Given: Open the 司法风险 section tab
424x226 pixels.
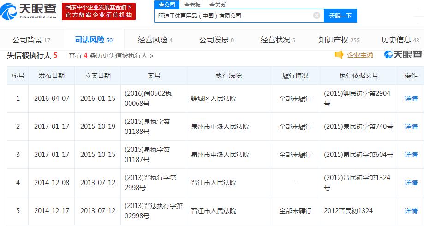Looking at the screenshot, I should click(x=94, y=40).
